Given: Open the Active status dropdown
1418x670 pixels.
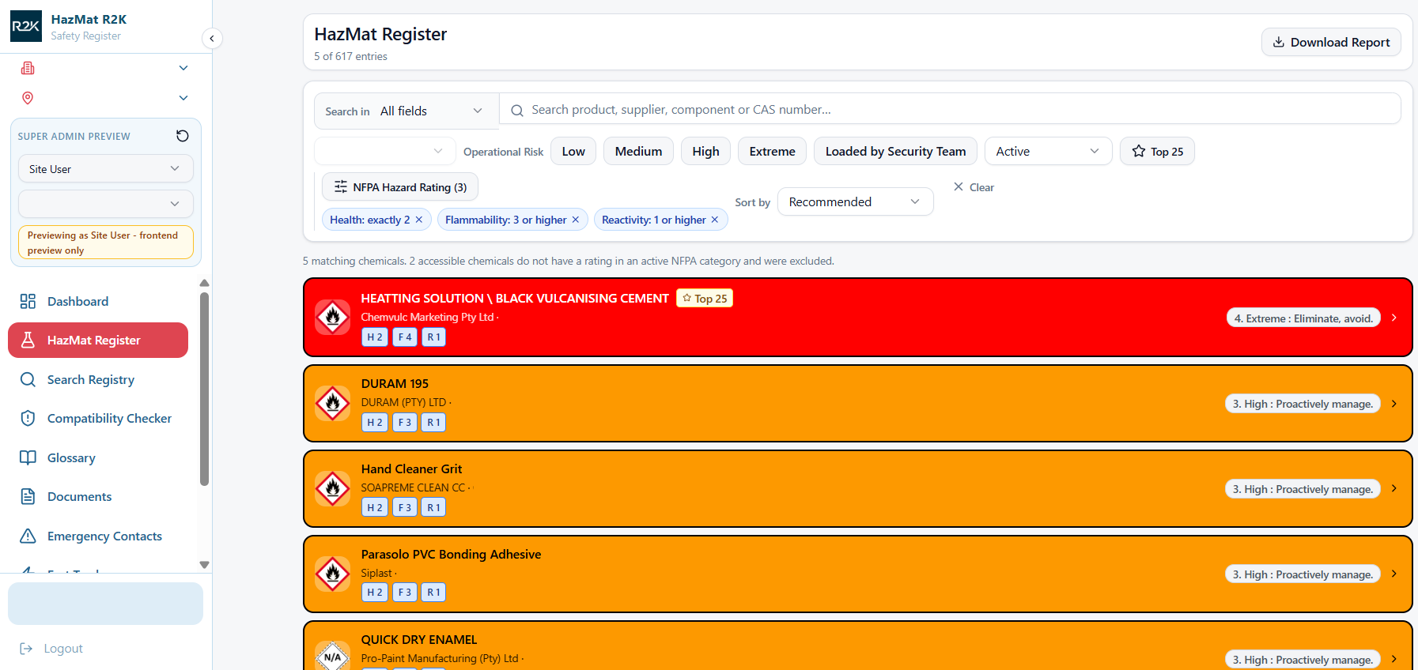Looking at the screenshot, I should 1048,151.
